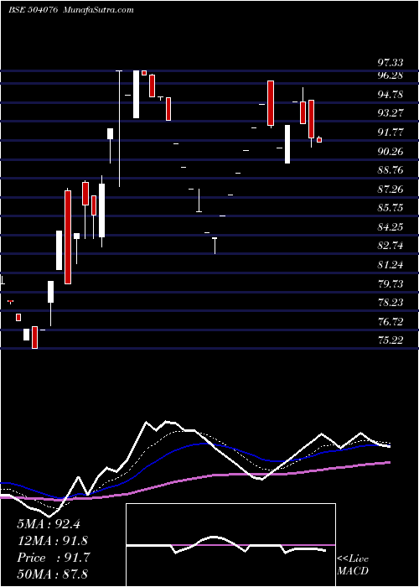This screenshot has height=587, width=419.
Task: Click the BSE 504076 MunafaSutra.com title text
Action: pos(71,10)
